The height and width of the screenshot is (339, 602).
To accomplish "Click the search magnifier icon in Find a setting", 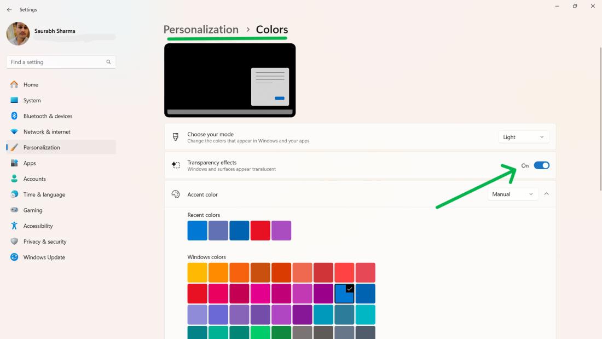I will 109,62.
